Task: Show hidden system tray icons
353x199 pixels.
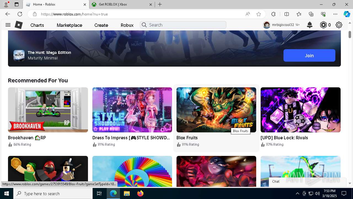Action: click(x=297, y=193)
